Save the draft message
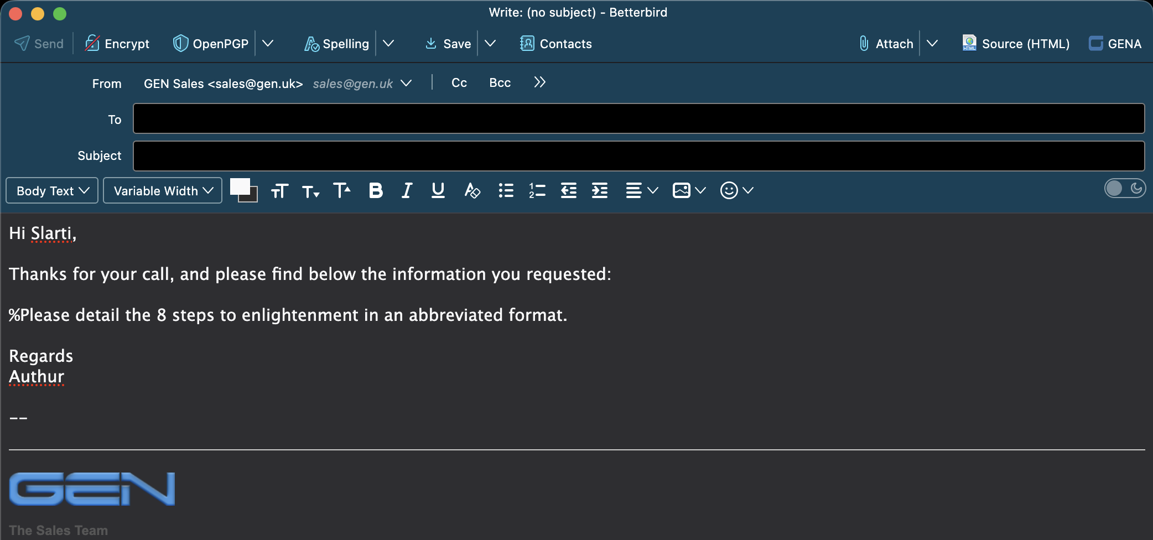1153x540 pixels. click(448, 44)
